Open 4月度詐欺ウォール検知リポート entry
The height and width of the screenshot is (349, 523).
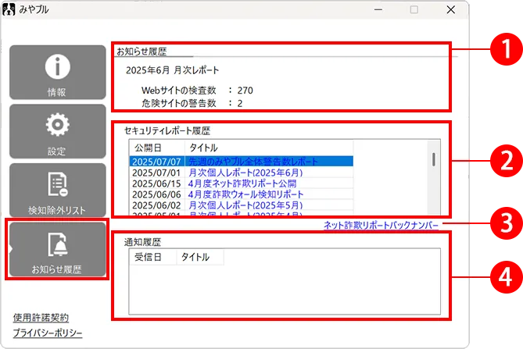[x=245, y=194]
